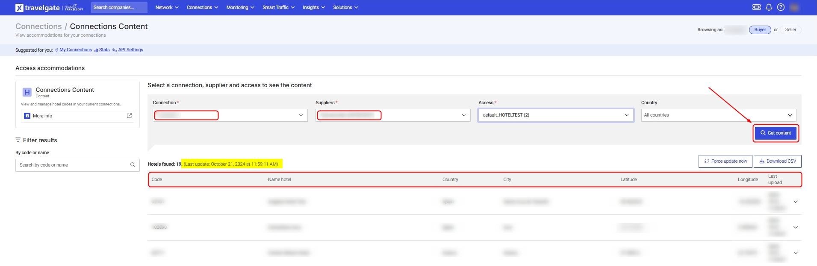Screen dimensions: 817x266
Task: Focus the Search by code or name field
Action: (x=77, y=165)
